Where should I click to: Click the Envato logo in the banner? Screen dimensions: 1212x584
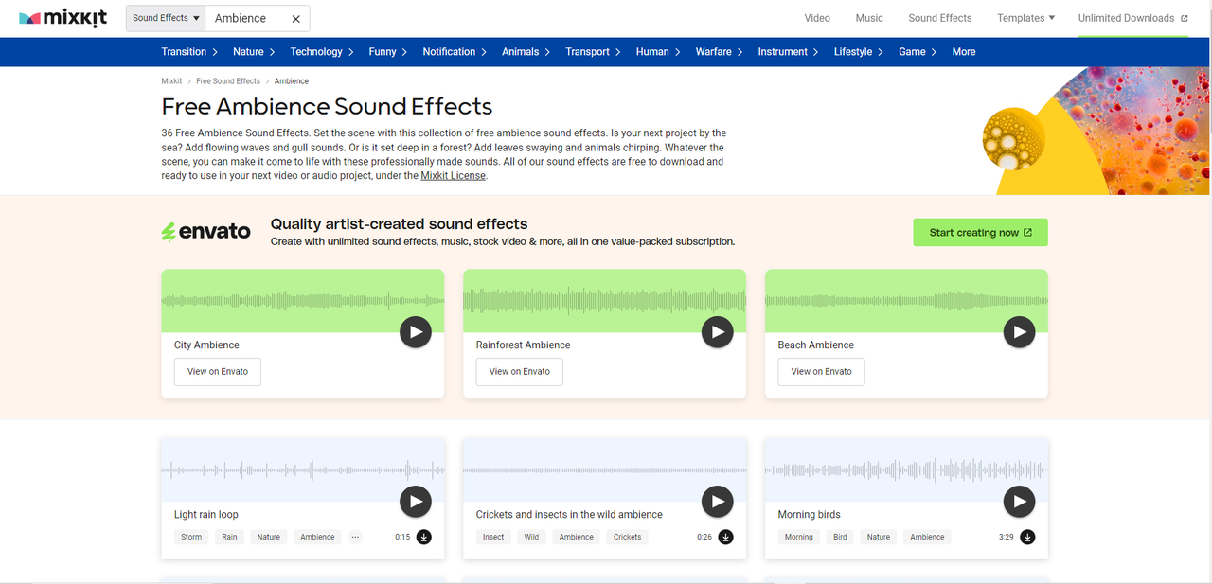point(206,231)
